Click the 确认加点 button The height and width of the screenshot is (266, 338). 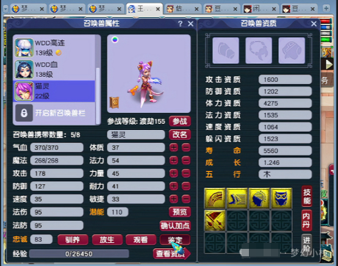[175, 226]
